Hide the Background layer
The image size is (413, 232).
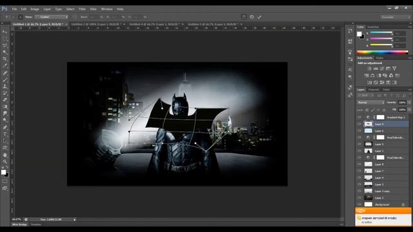coord(359,204)
